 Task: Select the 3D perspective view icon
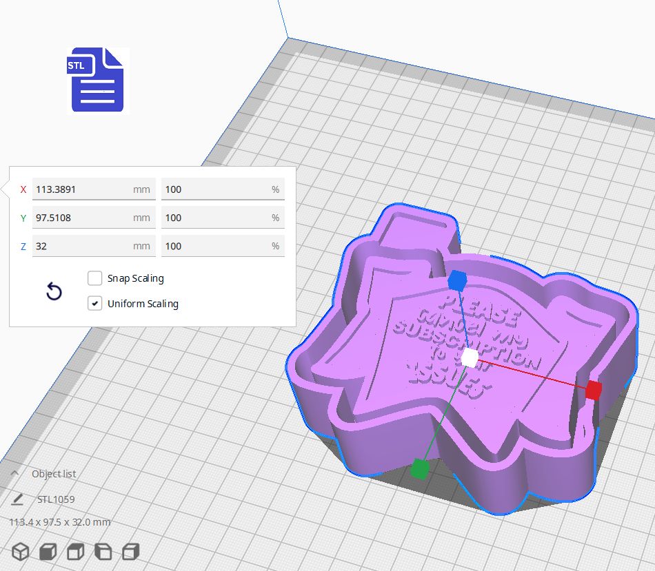pos(20,551)
